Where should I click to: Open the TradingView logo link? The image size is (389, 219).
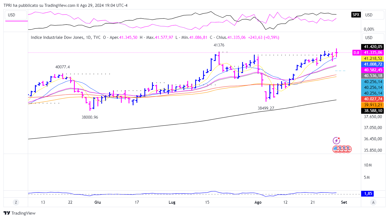[19, 213]
